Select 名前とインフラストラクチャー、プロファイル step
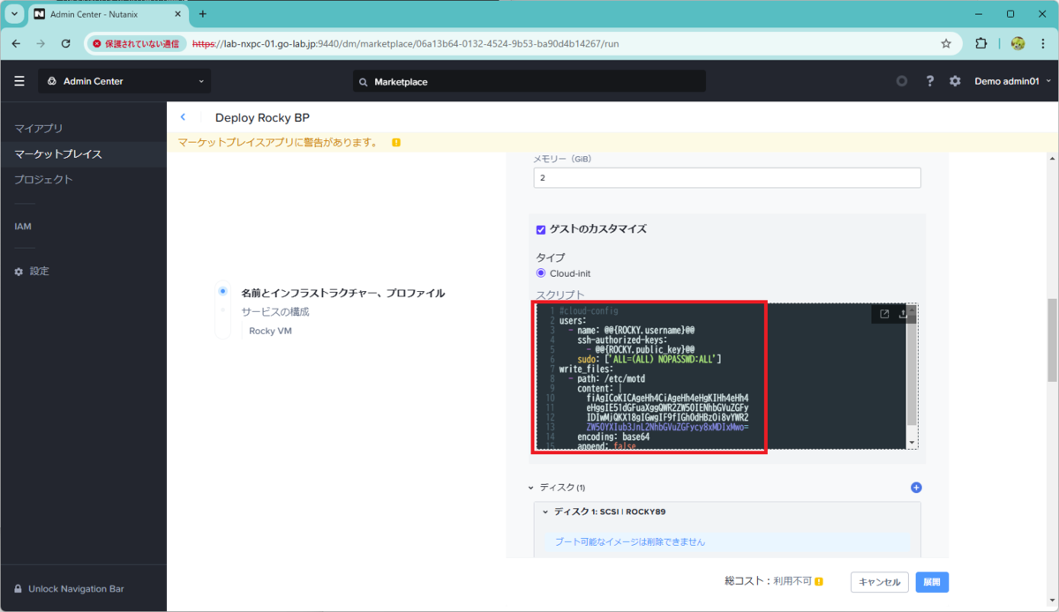1059x612 pixels. point(342,293)
